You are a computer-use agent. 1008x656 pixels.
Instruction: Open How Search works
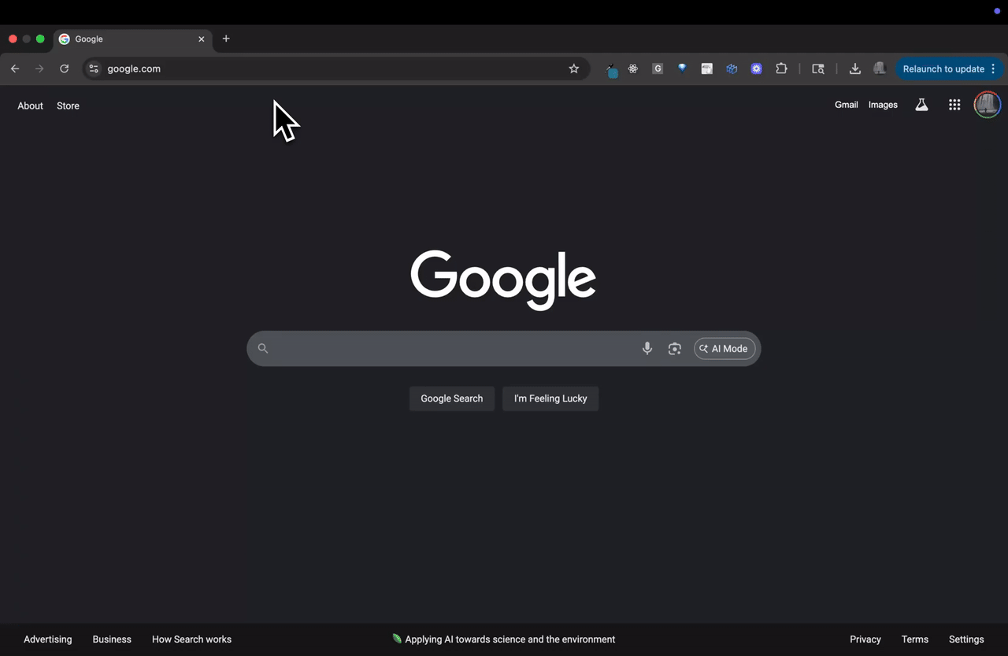pyautogui.click(x=191, y=639)
